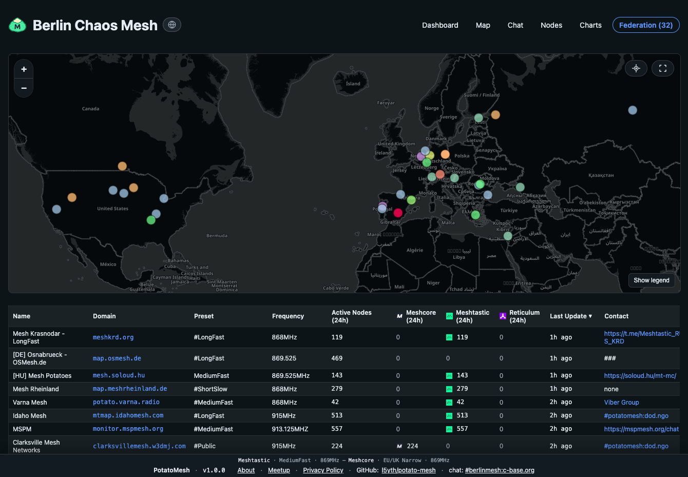Open the l5yth/potato-mesh GitHub link
This screenshot has width=688, height=477.
click(x=409, y=470)
